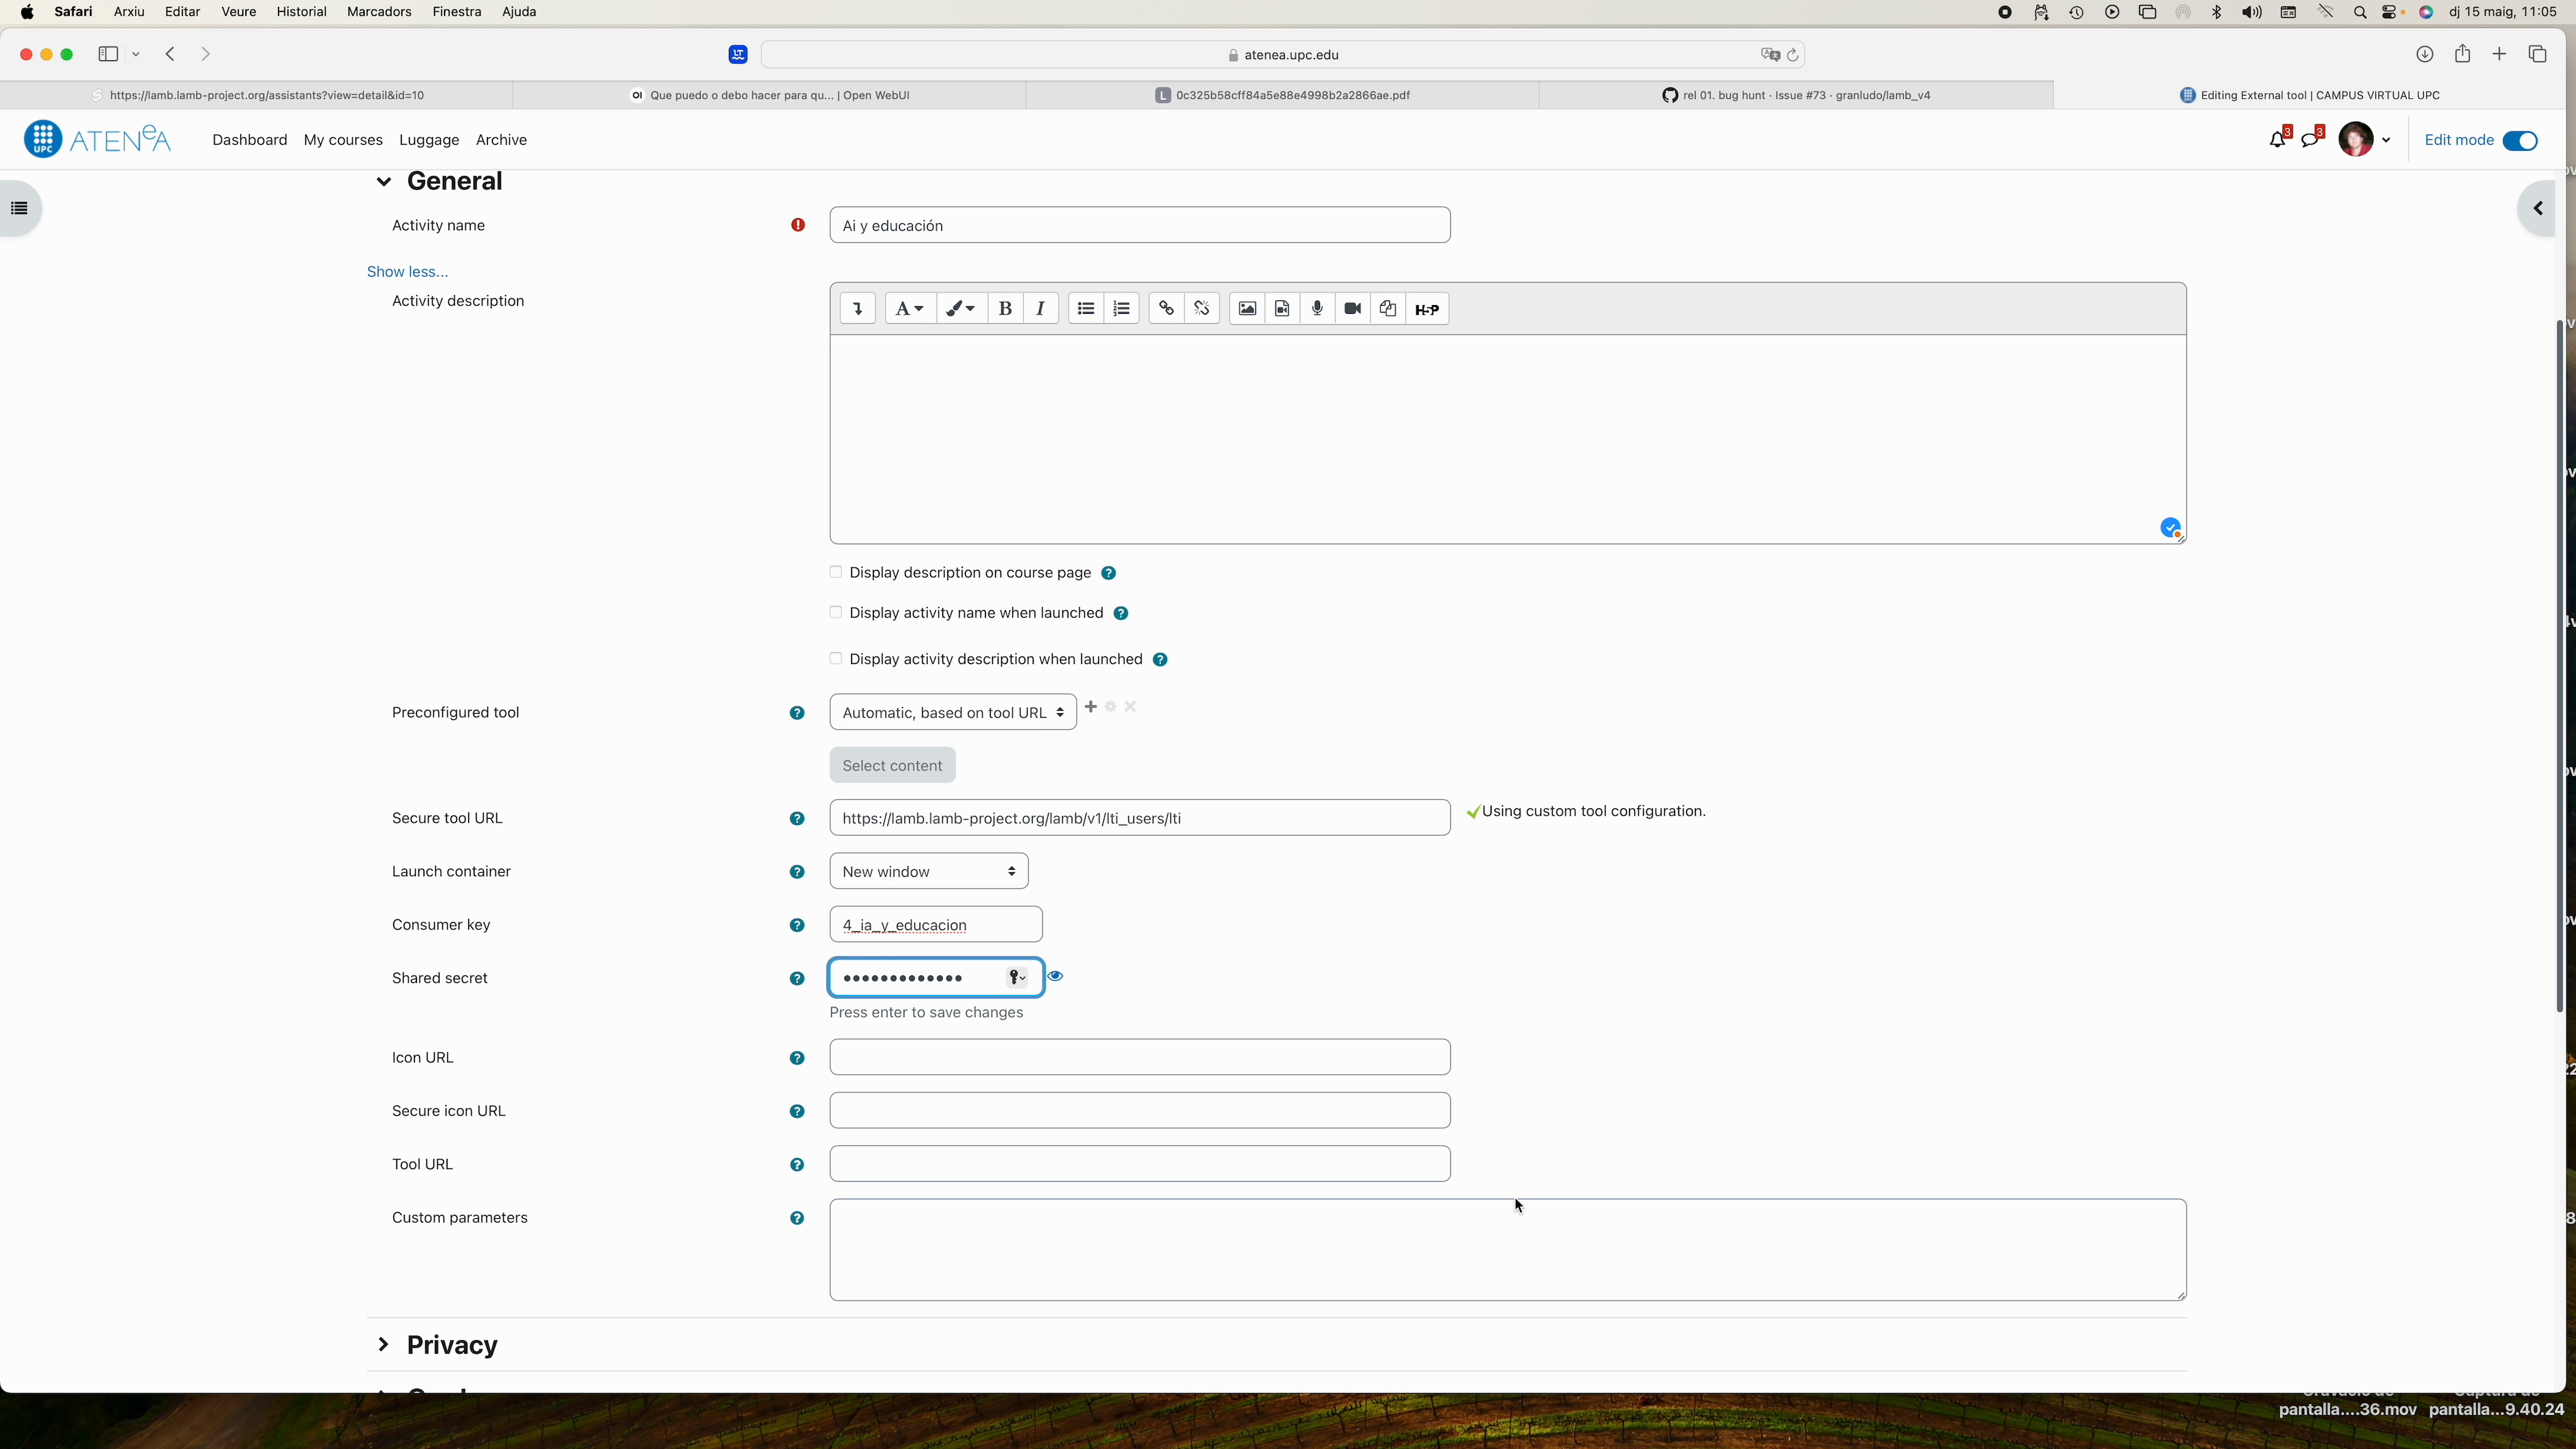This screenshot has height=1449, width=2576.
Task: Click into Custom parameters text area
Action: [x=1507, y=1250]
